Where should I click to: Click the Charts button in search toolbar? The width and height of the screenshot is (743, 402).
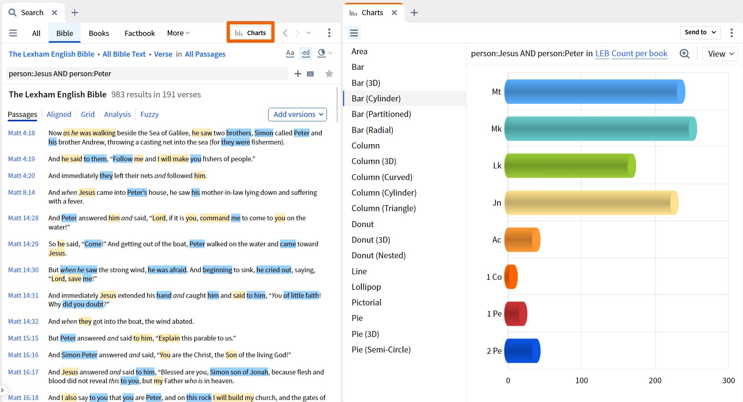pos(251,33)
